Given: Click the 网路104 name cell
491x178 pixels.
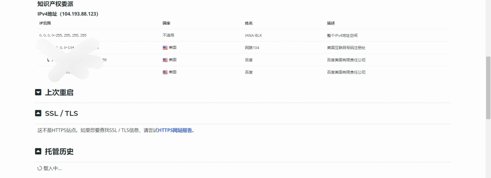Looking at the screenshot, I should click(252, 48).
